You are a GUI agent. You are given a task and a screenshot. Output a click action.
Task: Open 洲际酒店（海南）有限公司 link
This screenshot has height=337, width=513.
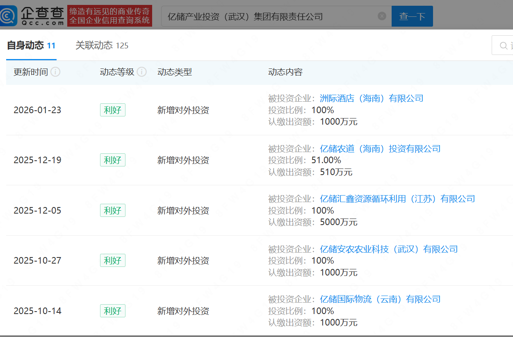[x=371, y=98]
